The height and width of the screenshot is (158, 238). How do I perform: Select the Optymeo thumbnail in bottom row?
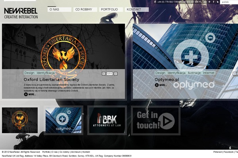(x=63, y=120)
